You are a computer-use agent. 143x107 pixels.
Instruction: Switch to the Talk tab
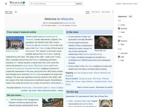15,12
